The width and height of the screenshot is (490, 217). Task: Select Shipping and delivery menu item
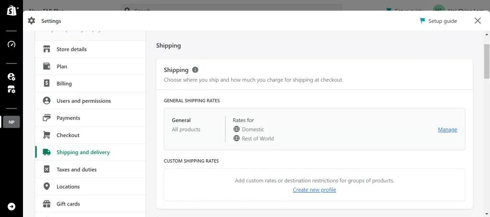coord(90,152)
